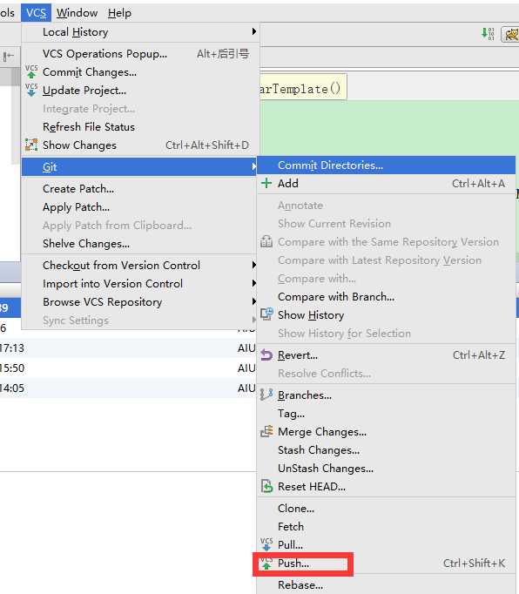The height and width of the screenshot is (594, 519).
Task: Click the purple Revert arrow icon
Action: click(266, 355)
